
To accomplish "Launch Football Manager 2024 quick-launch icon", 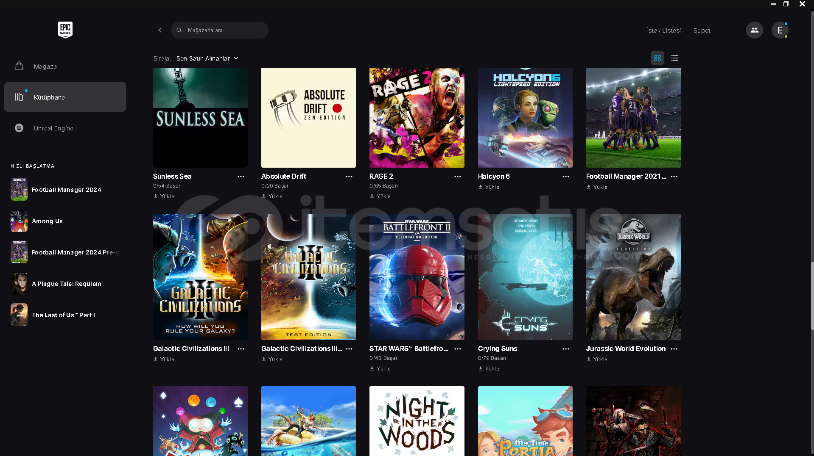I will point(19,190).
